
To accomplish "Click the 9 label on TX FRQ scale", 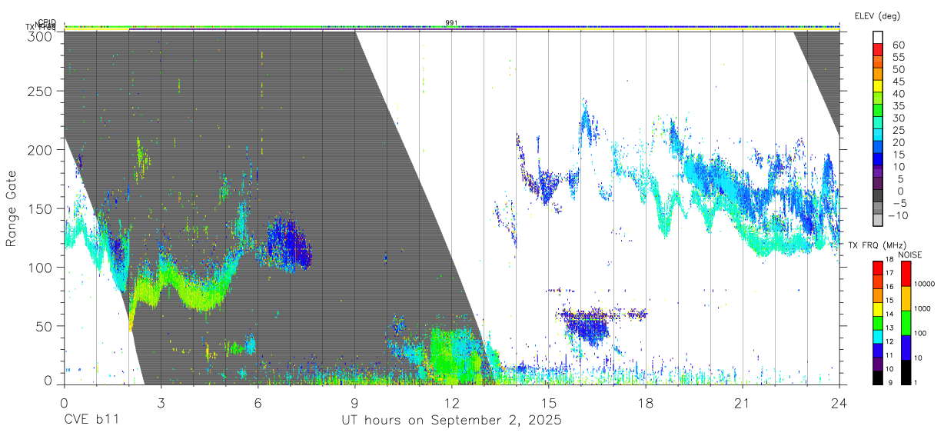I will coord(890,383).
